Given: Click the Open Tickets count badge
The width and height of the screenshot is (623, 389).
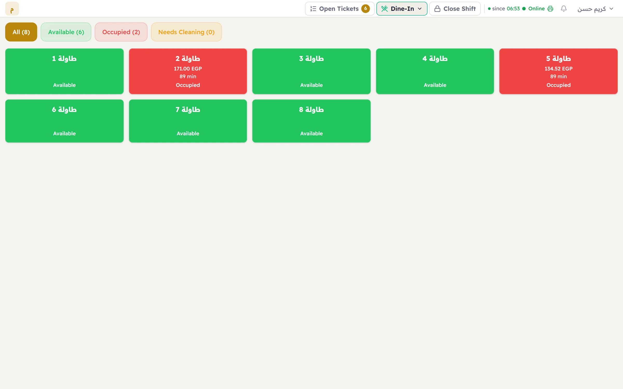Looking at the screenshot, I should pos(365,9).
